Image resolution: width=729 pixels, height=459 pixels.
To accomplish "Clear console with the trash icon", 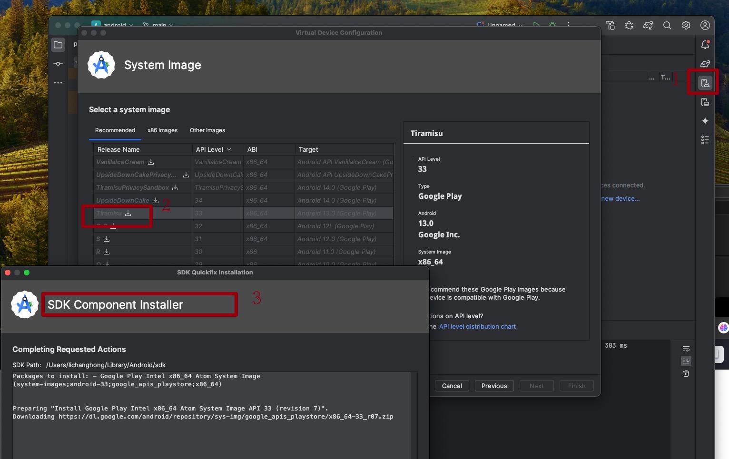I will [686, 373].
